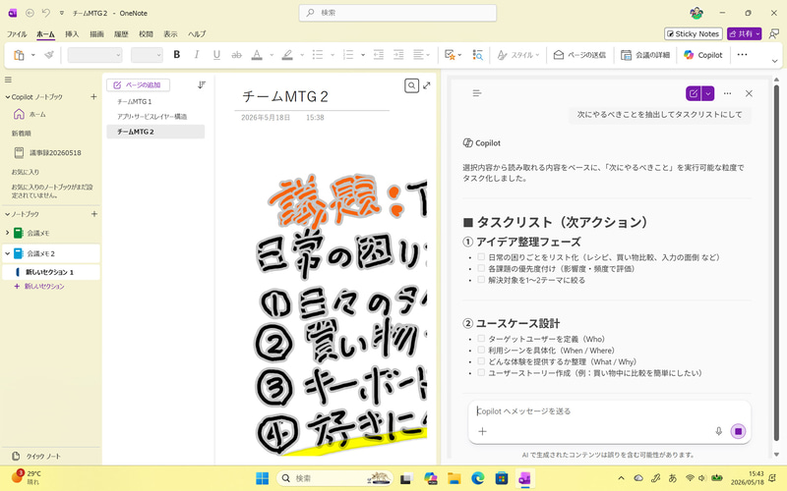787x491 pixels.
Task: Close the Copilot pane
Action: coord(749,93)
